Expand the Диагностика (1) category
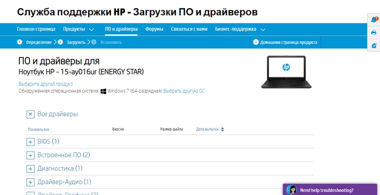The height and width of the screenshot is (195, 380). pyautogui.click(x=30, y=169)
